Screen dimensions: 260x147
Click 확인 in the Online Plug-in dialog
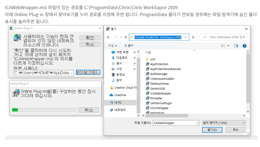90,38
